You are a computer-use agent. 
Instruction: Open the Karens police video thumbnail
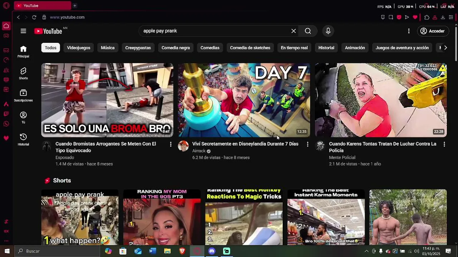[x=381, y=100]
